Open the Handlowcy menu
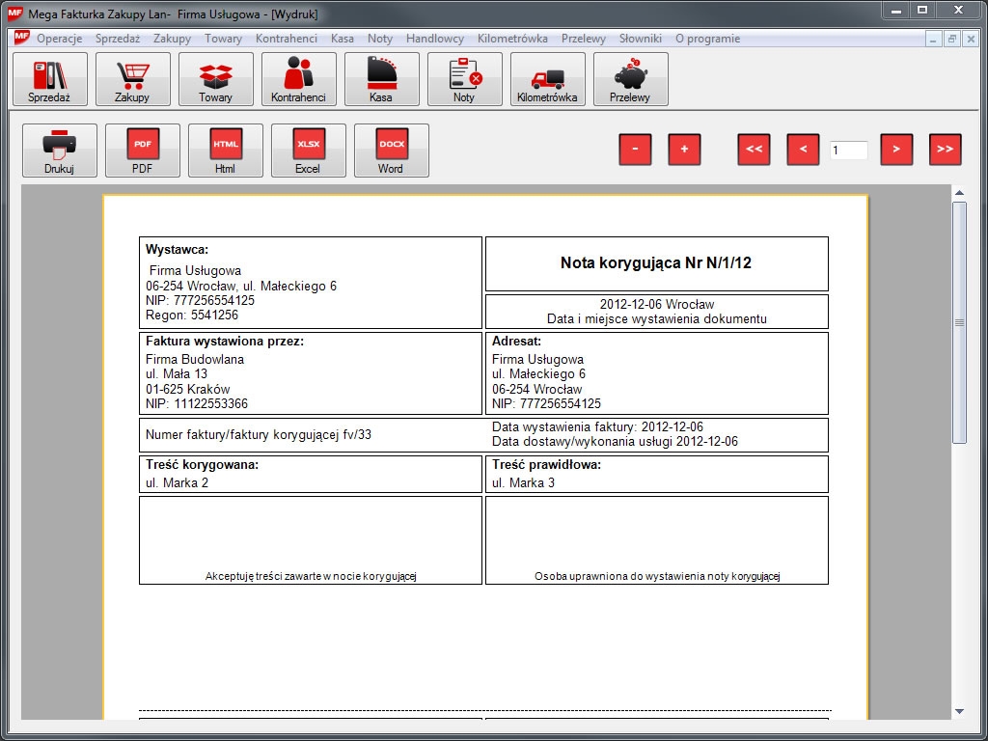This screenshot has height=741, width=988. pos(435,39)
